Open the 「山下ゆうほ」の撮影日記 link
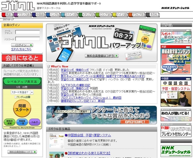The height and width of the screenshot is (158, 193). 76,85
